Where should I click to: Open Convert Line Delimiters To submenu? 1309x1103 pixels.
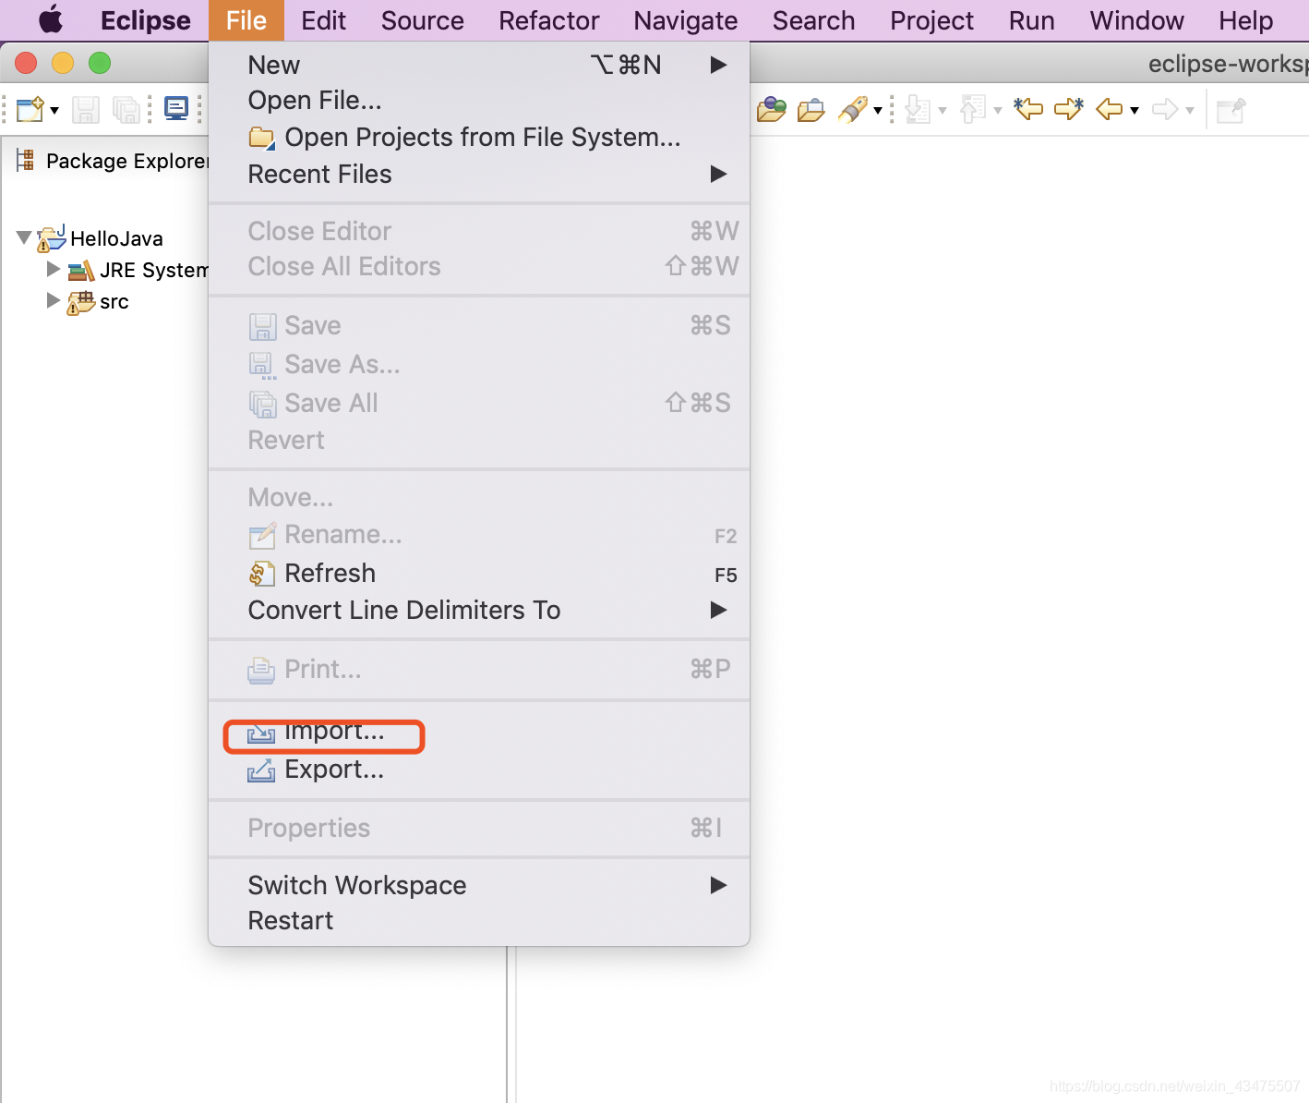point(479,610)
